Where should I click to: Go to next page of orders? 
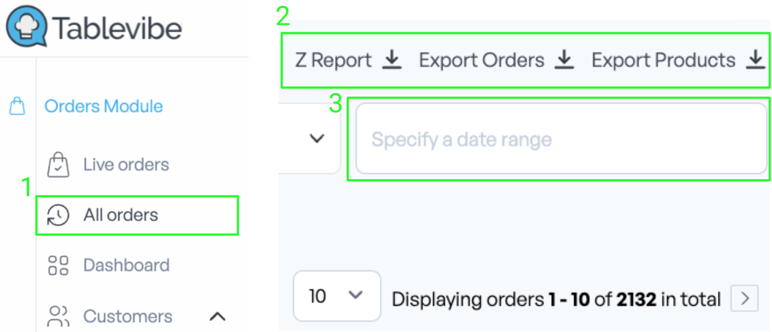click(x=744, y=298)
